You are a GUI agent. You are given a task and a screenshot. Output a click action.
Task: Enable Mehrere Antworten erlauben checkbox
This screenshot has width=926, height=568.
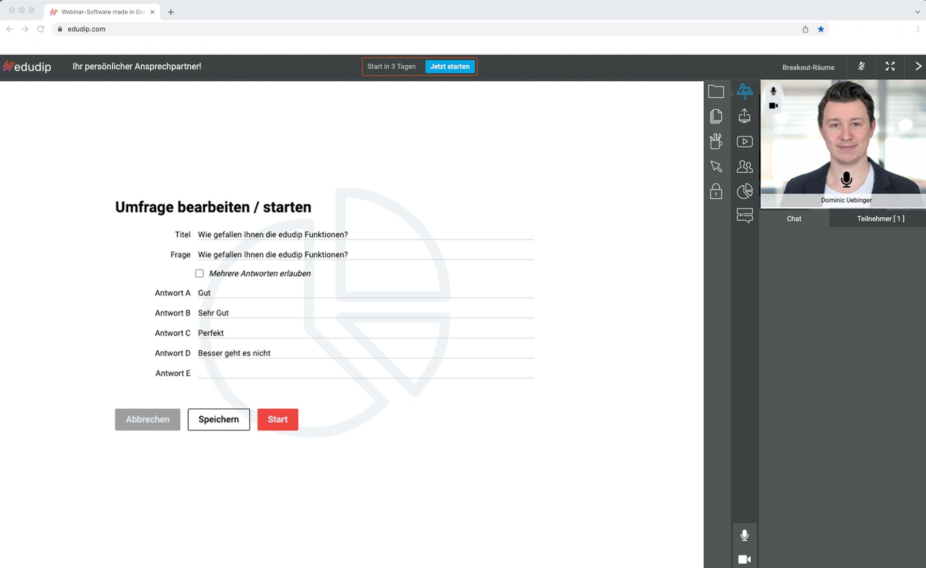199,273
